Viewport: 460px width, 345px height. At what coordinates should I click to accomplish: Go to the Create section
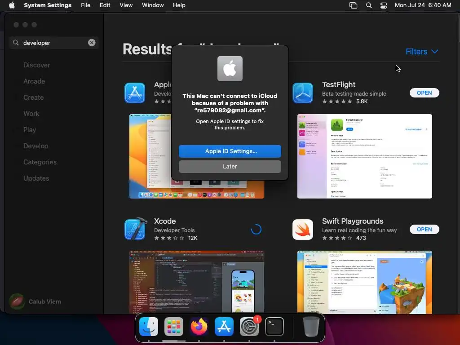point(33,97)
